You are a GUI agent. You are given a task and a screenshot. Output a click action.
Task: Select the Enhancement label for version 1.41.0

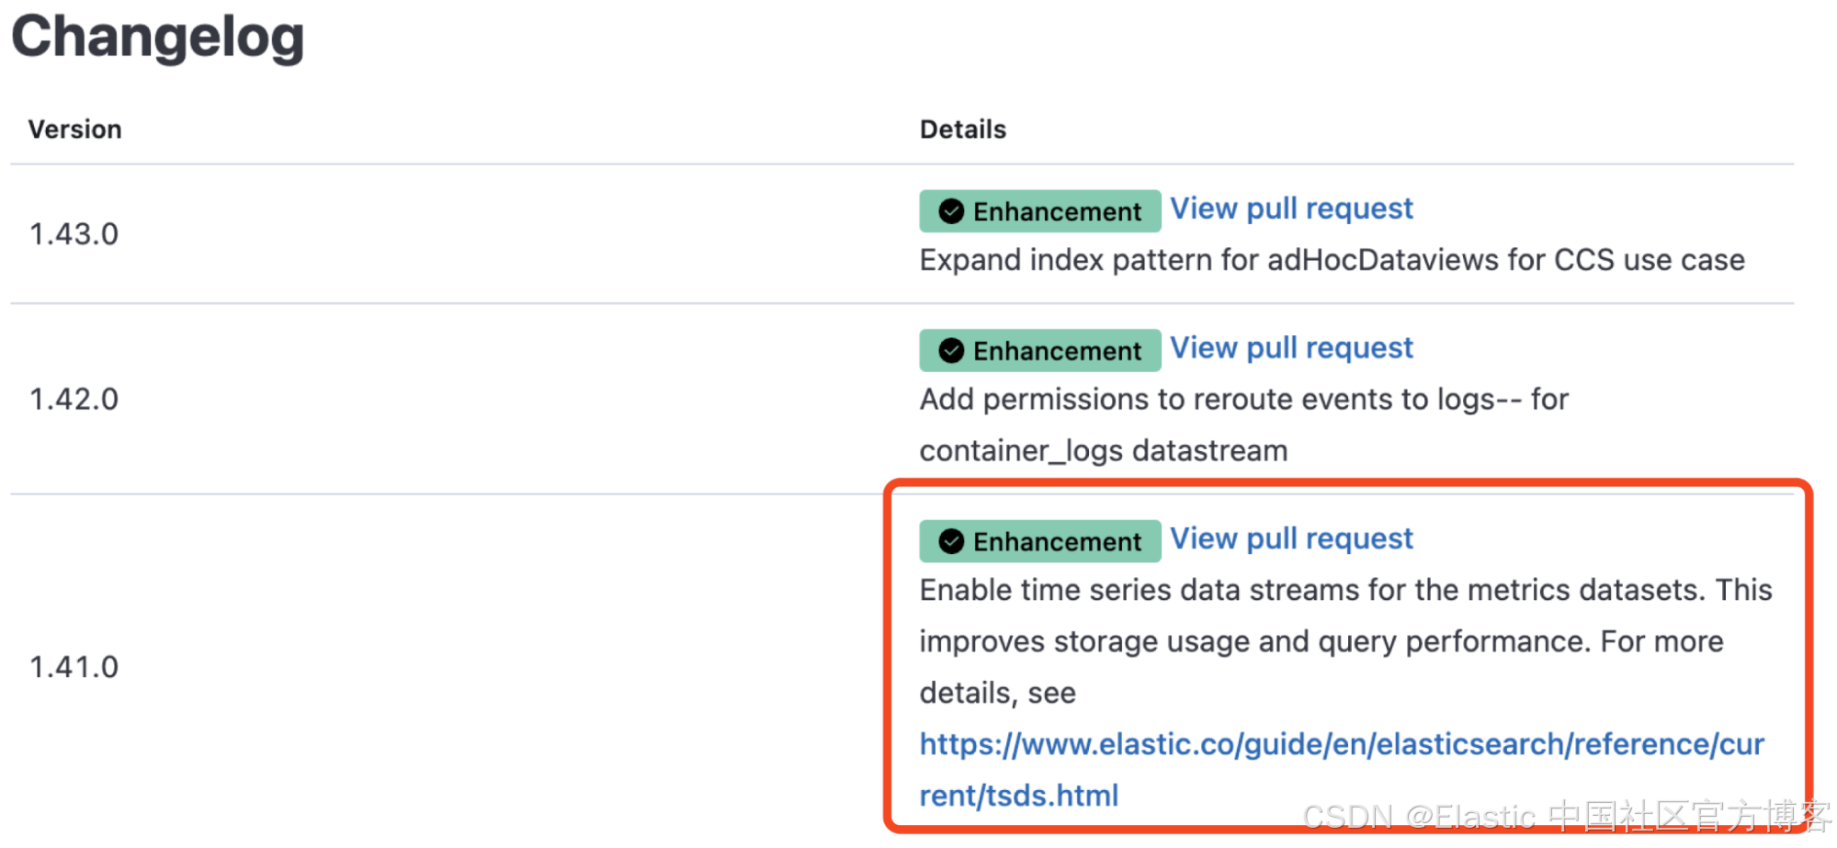coord(1057,542)
